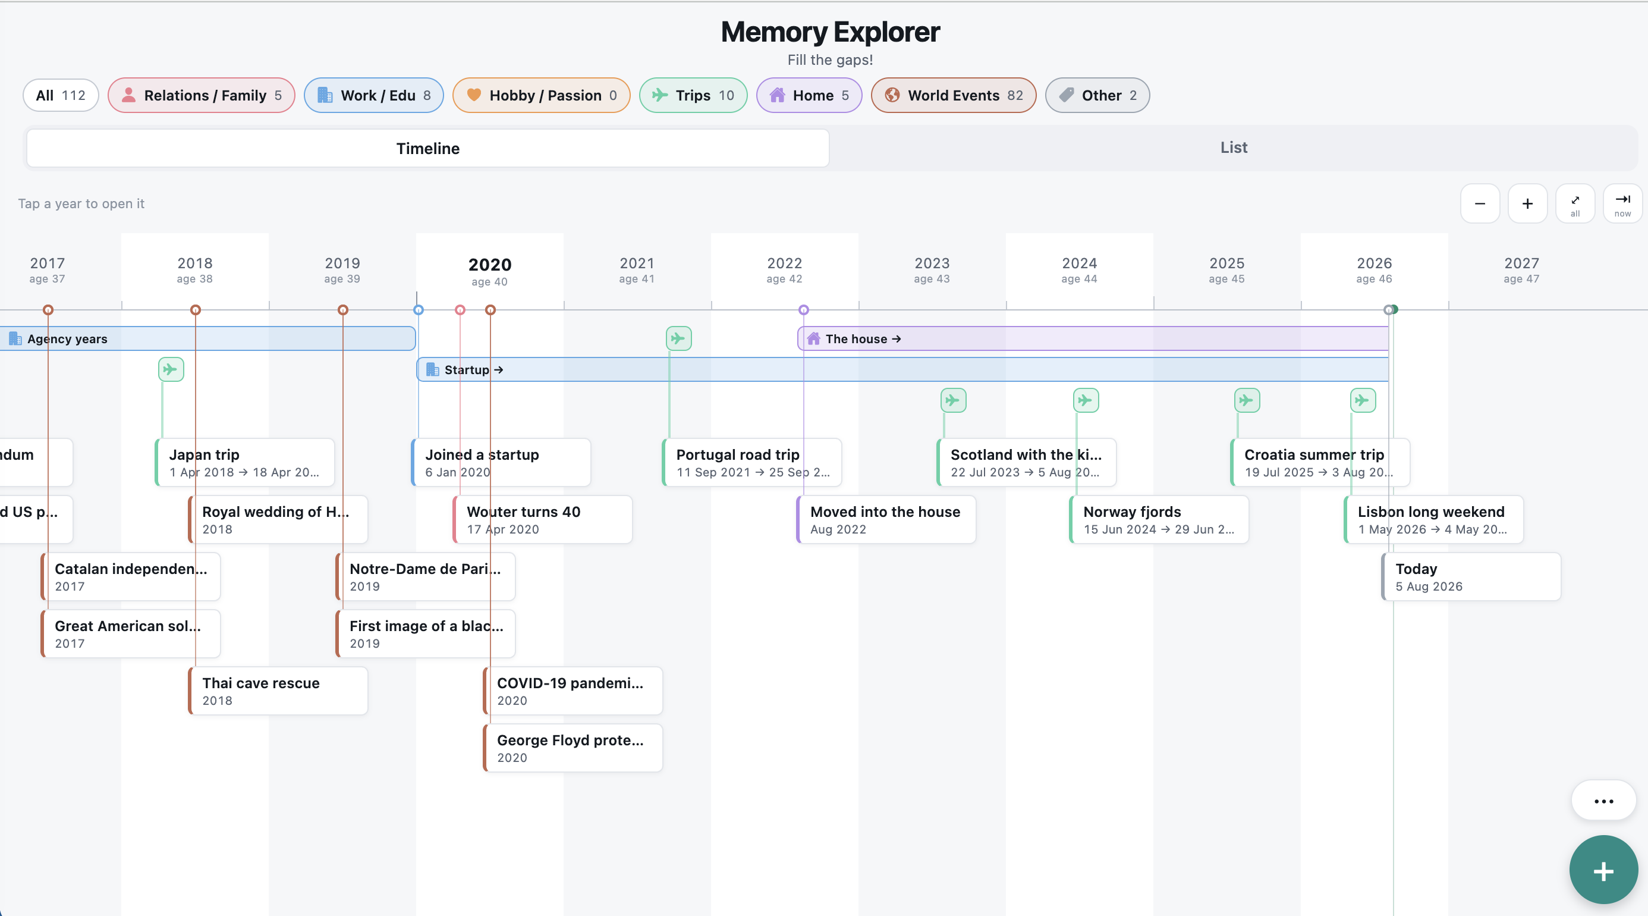Click the Japan trip airplane icon

pyautogui.click(x=171, y=369)
